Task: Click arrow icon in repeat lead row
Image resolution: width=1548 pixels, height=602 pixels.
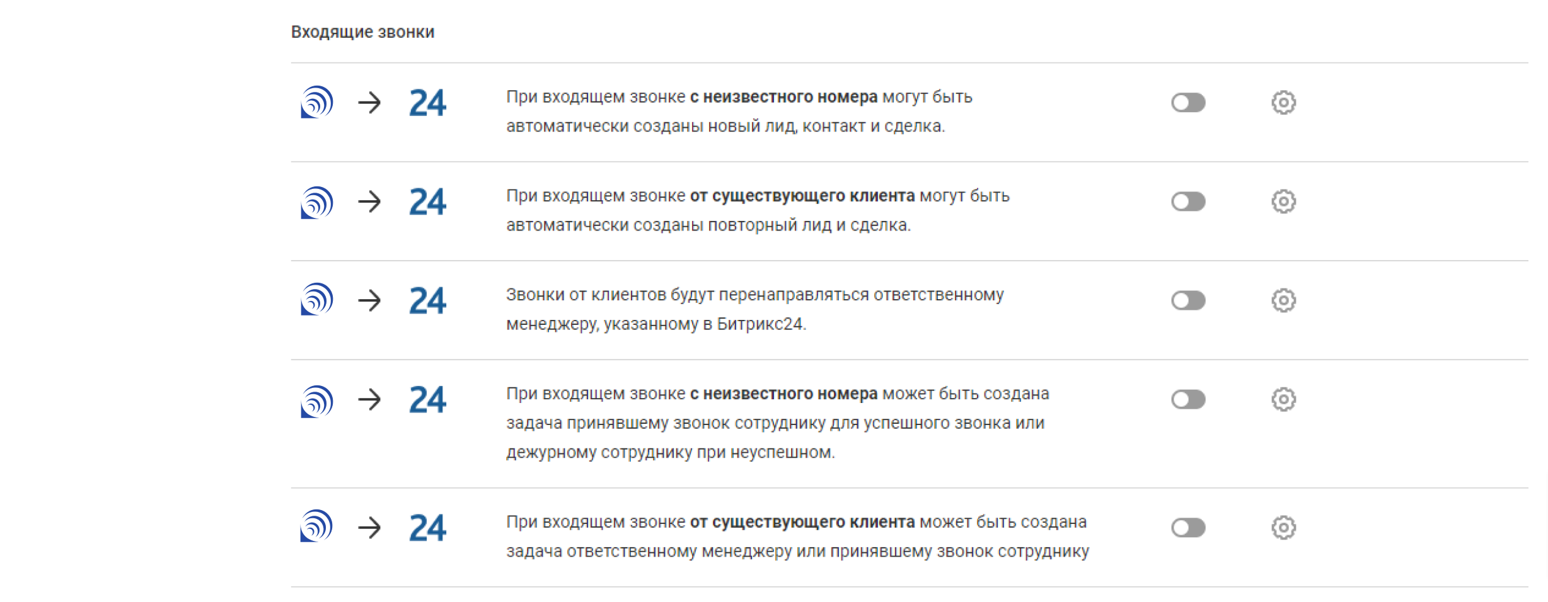Action: pyautogui.click(x=370, y=202)
